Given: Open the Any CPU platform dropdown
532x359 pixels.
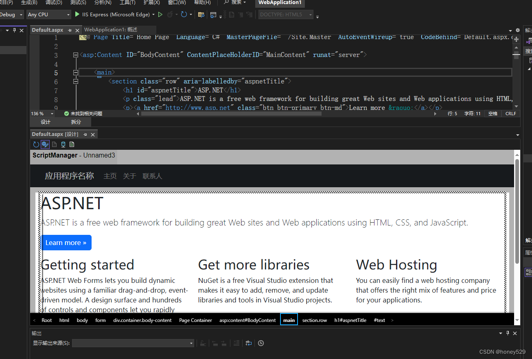Looking at the screenshot, I should [x=48, y=14].
